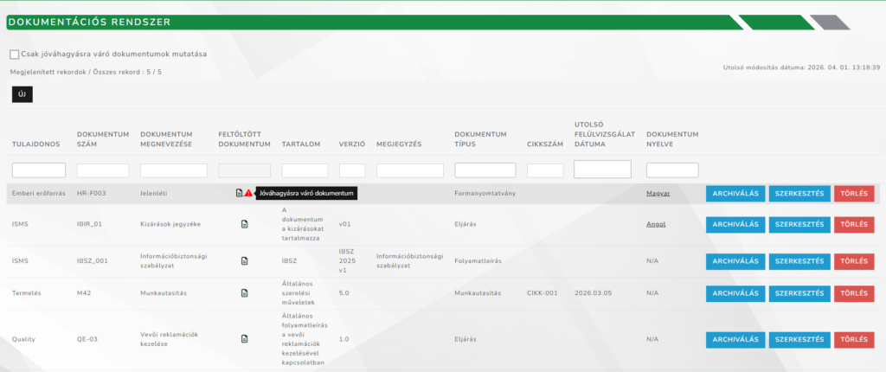The width and height of the screenshot is (886, 372).
Task: Open uploaded document icon for HR-F003
Action: 240,193
